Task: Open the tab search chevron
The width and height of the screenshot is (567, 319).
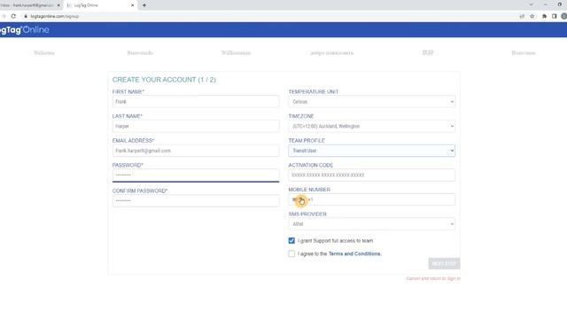Action: coord(531,4)
